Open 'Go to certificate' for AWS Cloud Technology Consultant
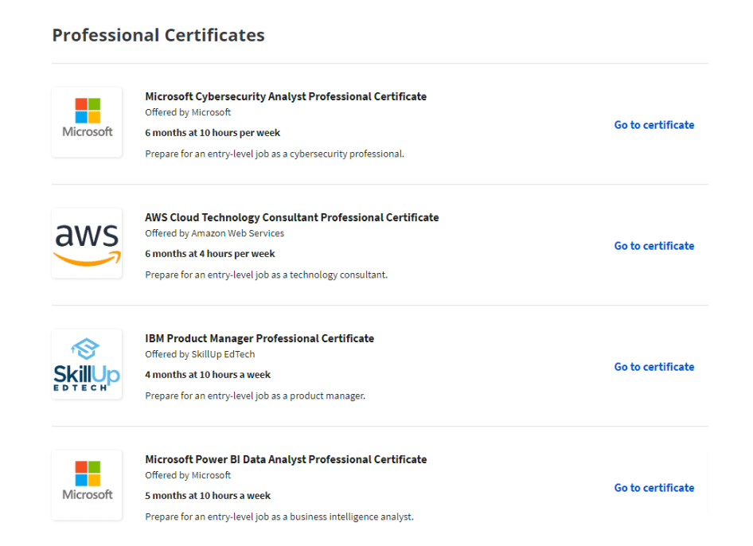 coord(654,246)
